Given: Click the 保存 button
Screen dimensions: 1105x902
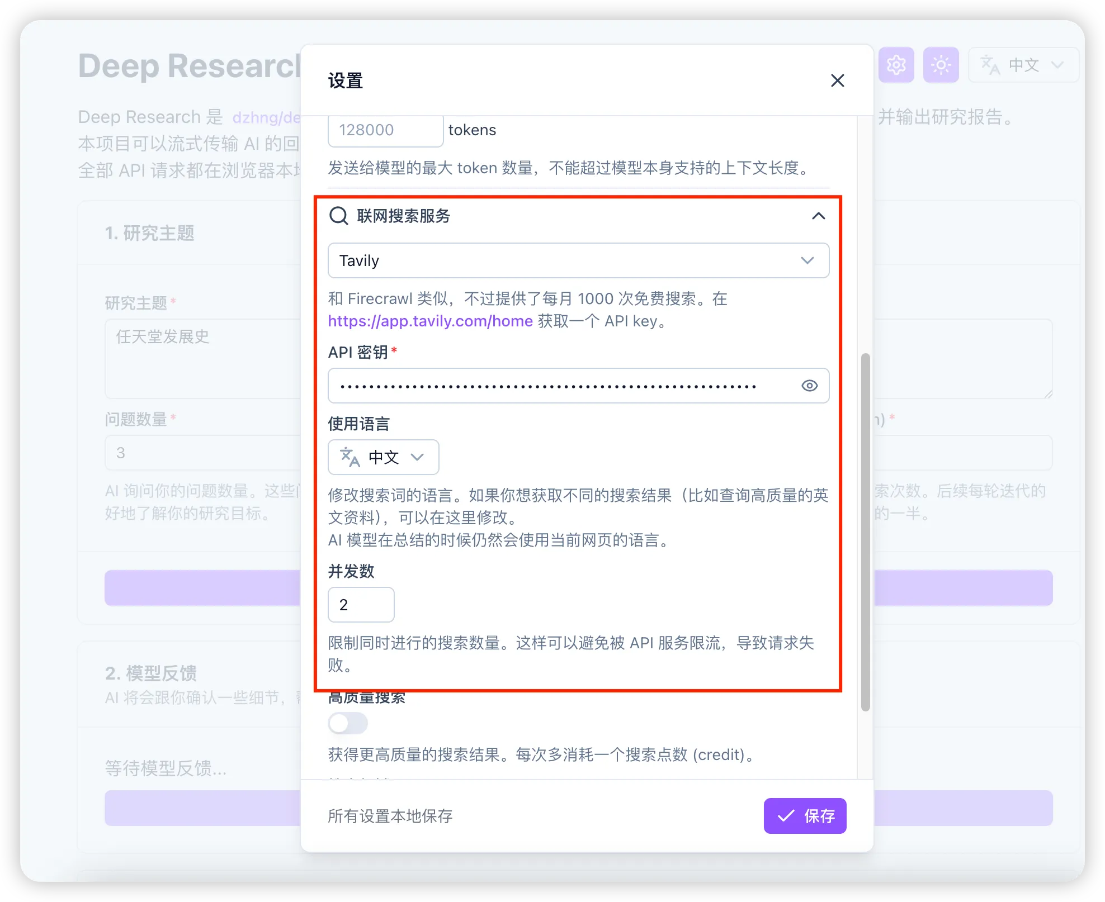Looking at the screenshot, I should tap(805, 816).
